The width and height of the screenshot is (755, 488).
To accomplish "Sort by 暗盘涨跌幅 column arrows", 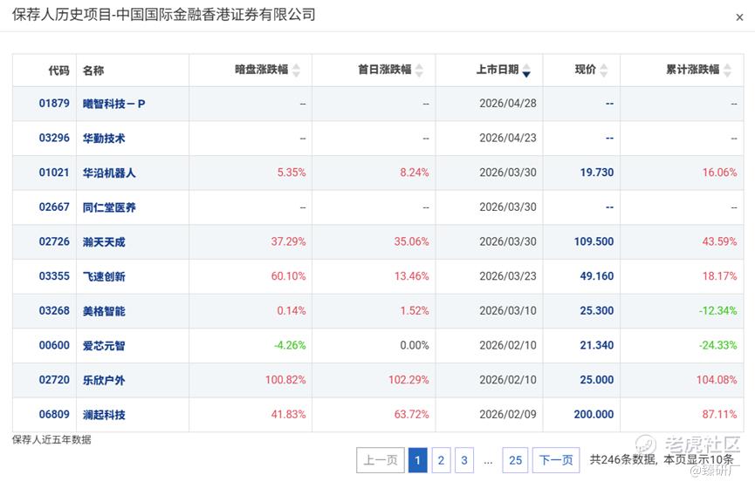I will click(x=296, y=71).
